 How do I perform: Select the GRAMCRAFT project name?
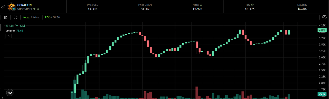pos(24,9)
